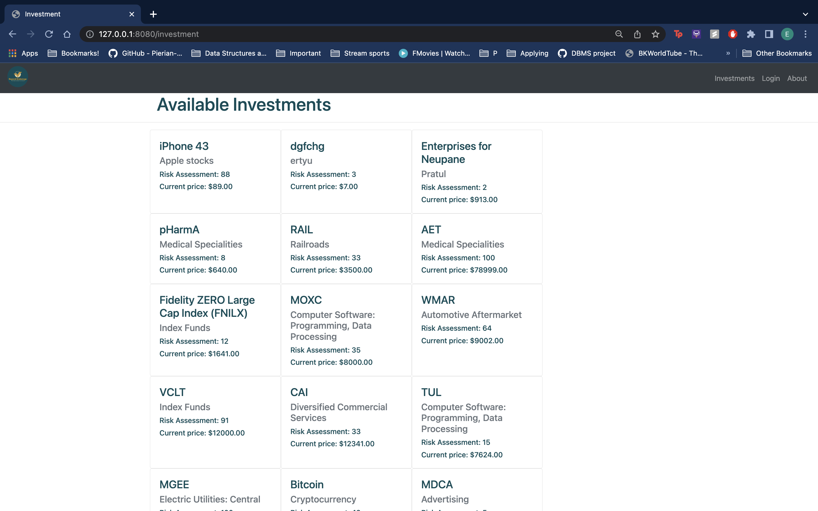This screenshot has width=818, height=511.
Task: Open the zoom magnifier icon in address bar
Action: tap(619, 34)
